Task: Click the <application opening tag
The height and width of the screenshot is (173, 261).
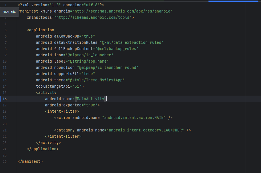Action: pyautogui.click(x=40, y=30)
